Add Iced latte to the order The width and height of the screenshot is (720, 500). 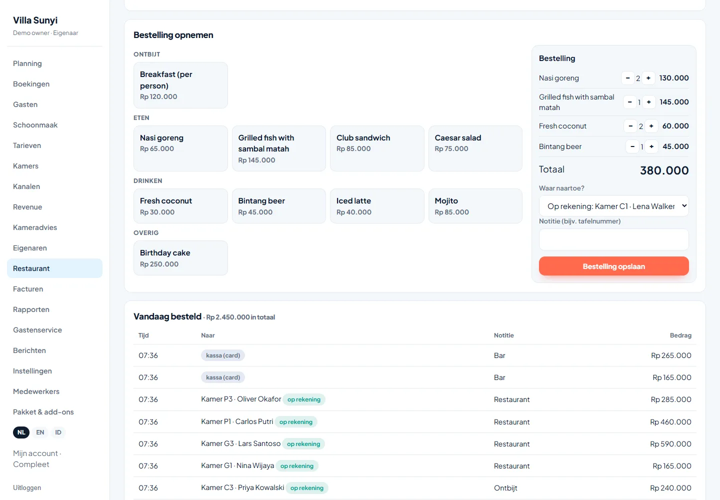(377, 206)
